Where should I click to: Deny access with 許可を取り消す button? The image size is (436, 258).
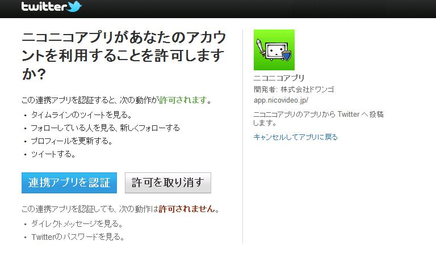(x=168, y=183)
